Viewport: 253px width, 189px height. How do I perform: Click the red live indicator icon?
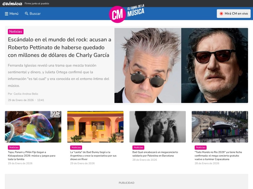click(x=221, y=14)
